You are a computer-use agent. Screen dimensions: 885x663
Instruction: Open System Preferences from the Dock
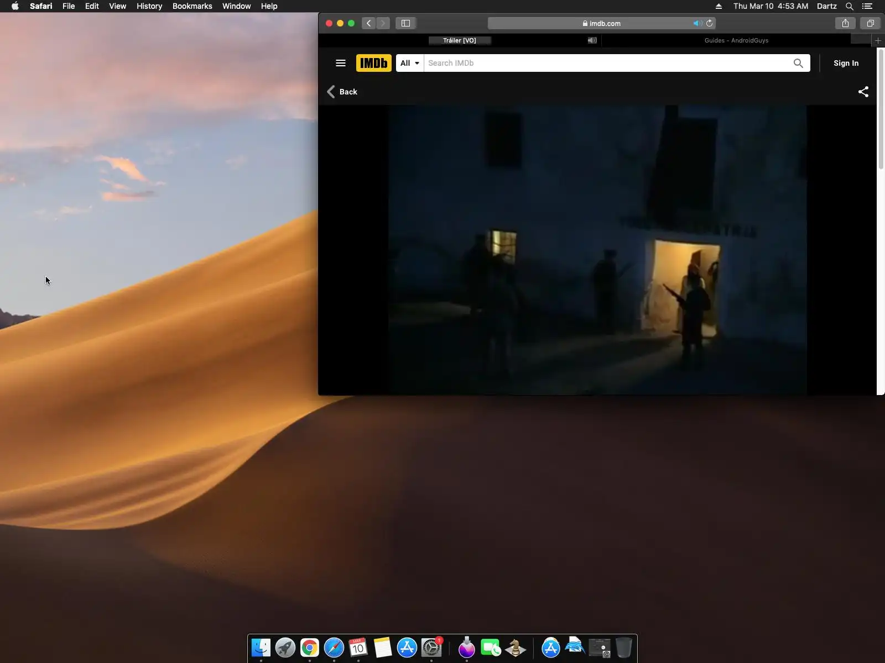point(431,648)
